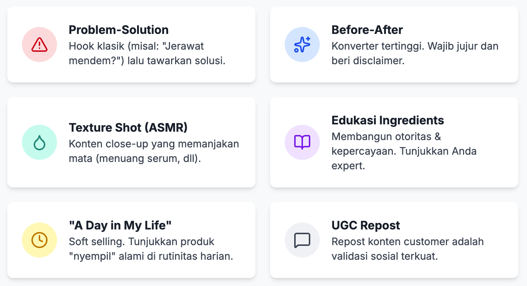Image resolution: width=527 pixels, height=286 pixels.
Task: Click the purple open book icon
Action: pos(302,142)
